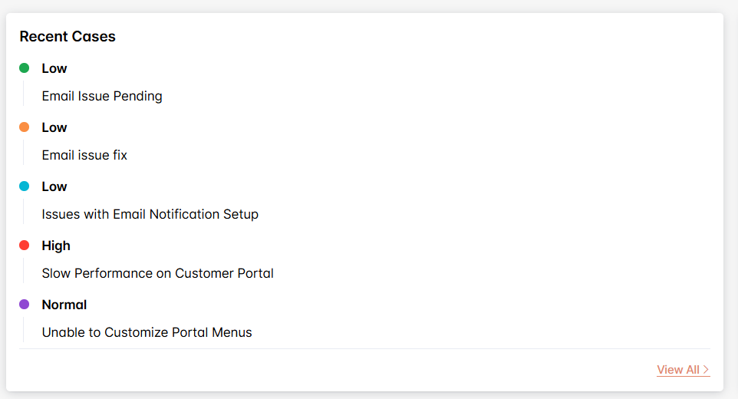
Task: Open the Email Issue Pending case
Action: [x=102, y=97]
